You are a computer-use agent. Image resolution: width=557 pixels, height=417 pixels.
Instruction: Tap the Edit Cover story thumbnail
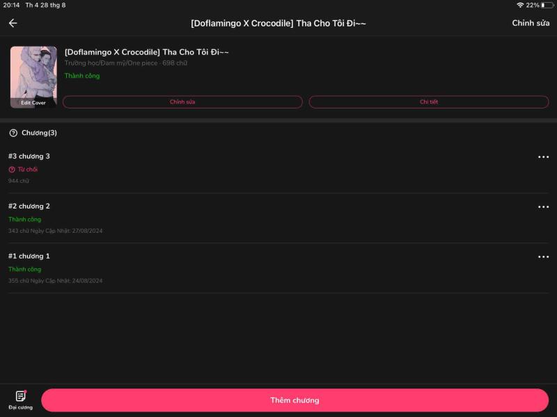[33, 77]
